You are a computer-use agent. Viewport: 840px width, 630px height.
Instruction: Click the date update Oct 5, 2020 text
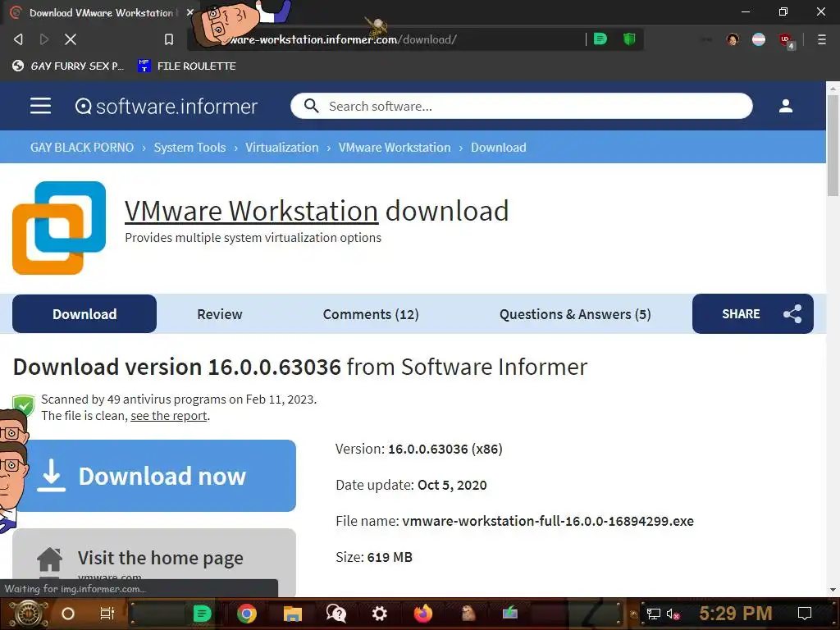pyautogui.click(x=411, y=485)
